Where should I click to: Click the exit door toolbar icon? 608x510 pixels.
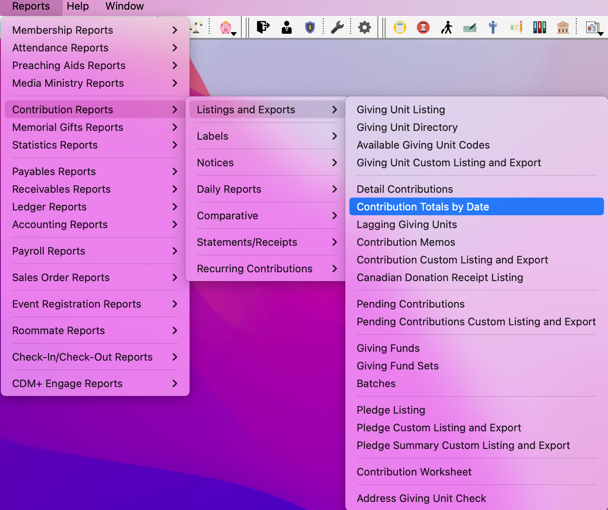(263, 27)
